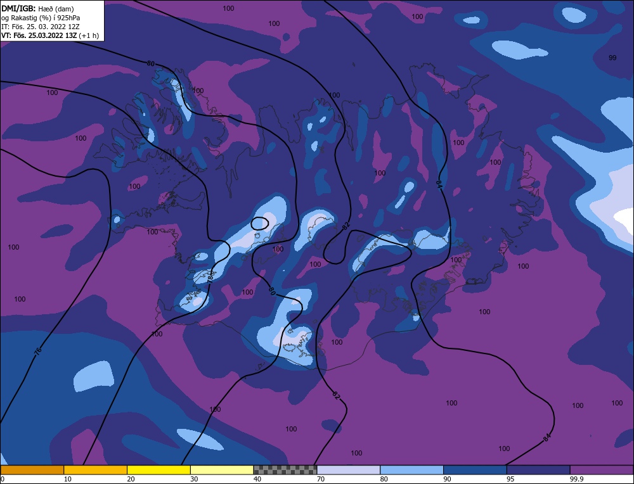
Task: Select the yellow 20–30 legend swatch
Action: (158, 470)
